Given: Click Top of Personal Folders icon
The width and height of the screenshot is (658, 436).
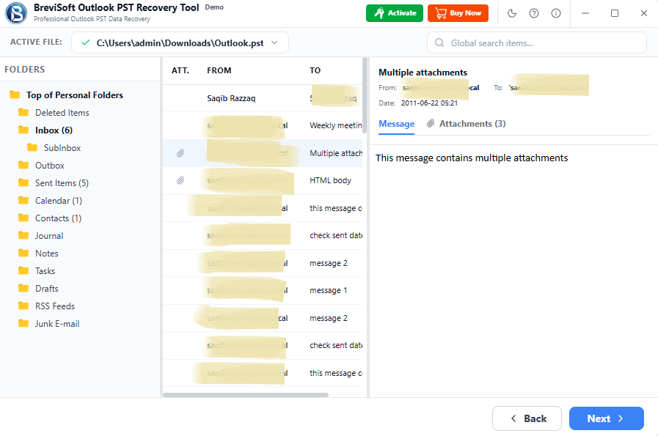Looking at the screenshot, I should point(15,95).
